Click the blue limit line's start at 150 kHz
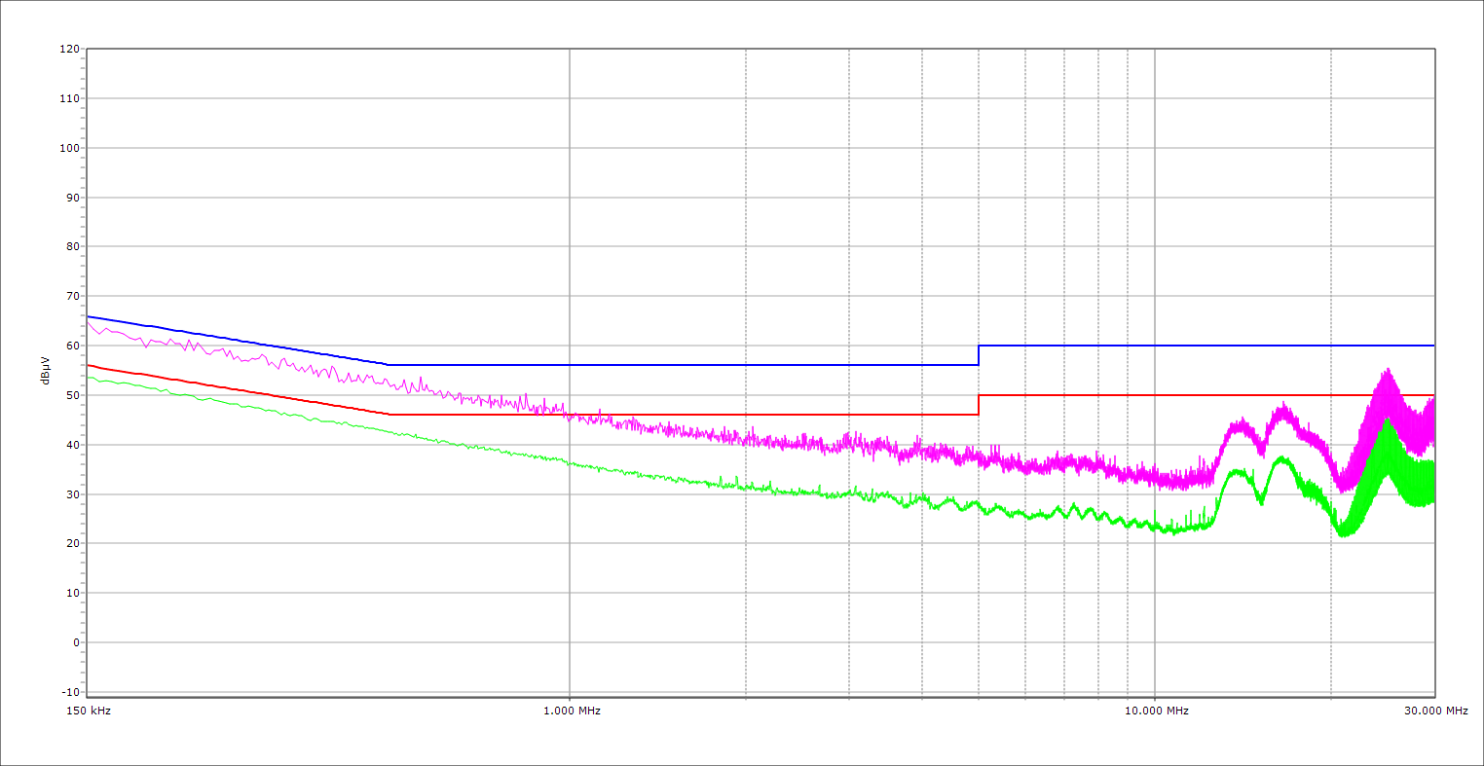1484x766 pixels. (88, 316)
